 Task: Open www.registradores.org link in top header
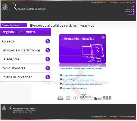point(98,3)
